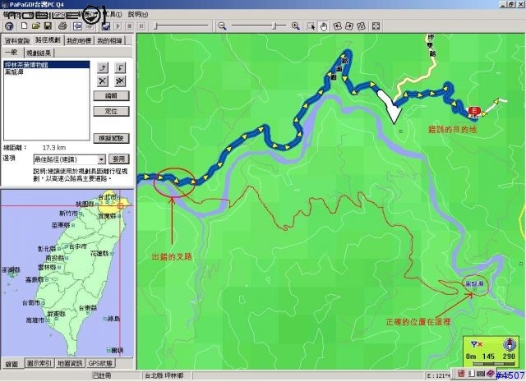Screen dimensions: 526x382
Task: Create a new file with the blank page icon
Action: click(24, 25)
